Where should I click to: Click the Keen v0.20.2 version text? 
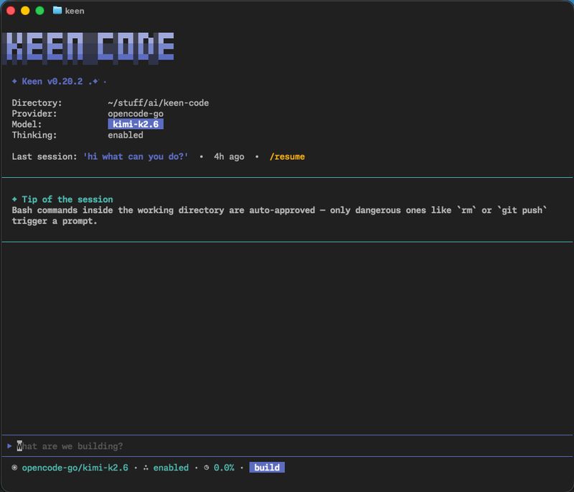coord(52,81)
